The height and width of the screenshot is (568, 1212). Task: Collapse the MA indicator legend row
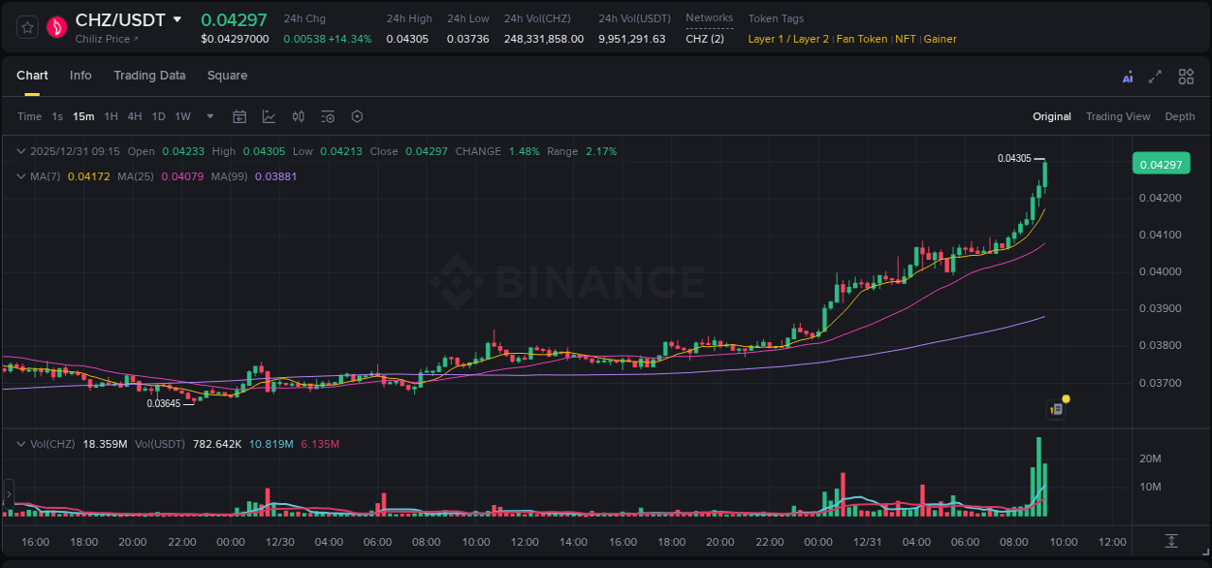pyautogui.click(x=20, y=176)
